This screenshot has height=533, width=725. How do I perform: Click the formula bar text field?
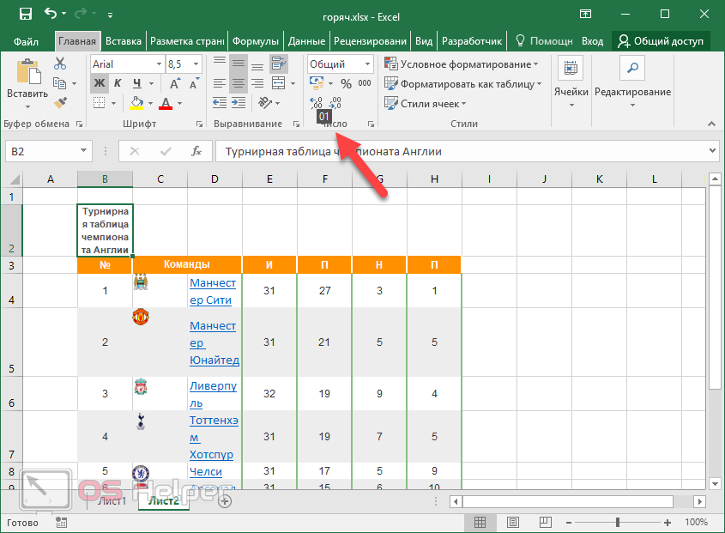pyautogui.click(x=463, y=151)
